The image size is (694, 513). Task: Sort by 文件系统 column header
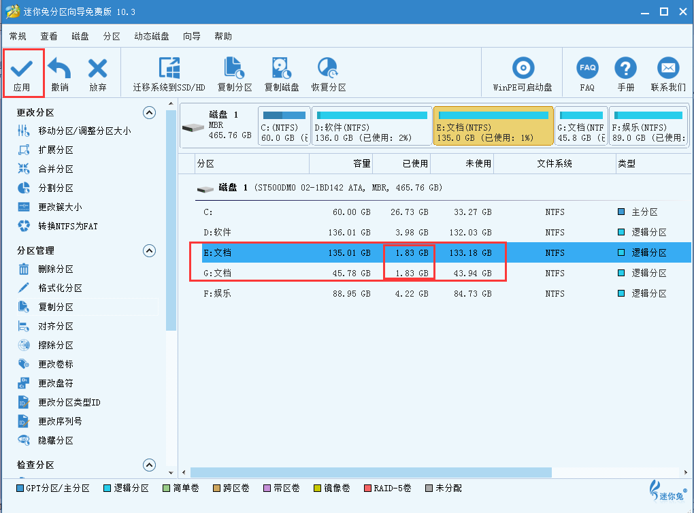(555, 164)
